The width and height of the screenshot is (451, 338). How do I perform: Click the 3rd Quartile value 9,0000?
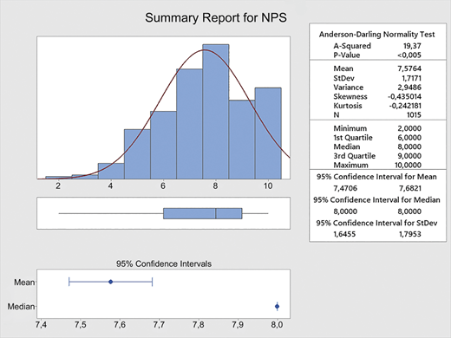(x=409, y=156)
